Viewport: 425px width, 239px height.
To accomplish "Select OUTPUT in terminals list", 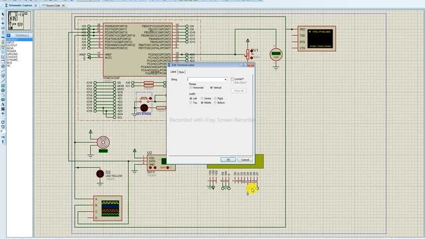I will pyautogui.click(x=12, y=46).
